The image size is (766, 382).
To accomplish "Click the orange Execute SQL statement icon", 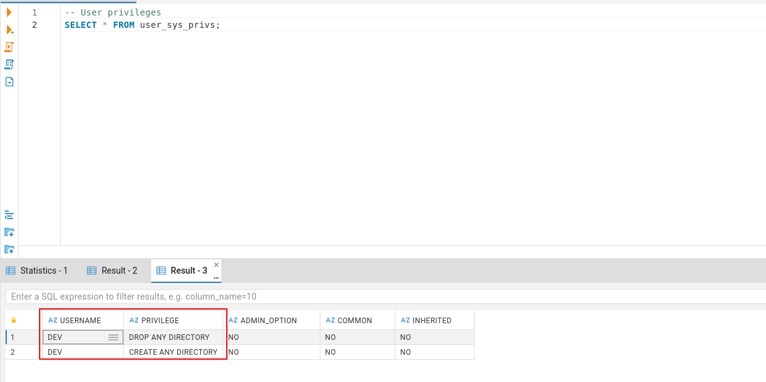I will (9, 12).
